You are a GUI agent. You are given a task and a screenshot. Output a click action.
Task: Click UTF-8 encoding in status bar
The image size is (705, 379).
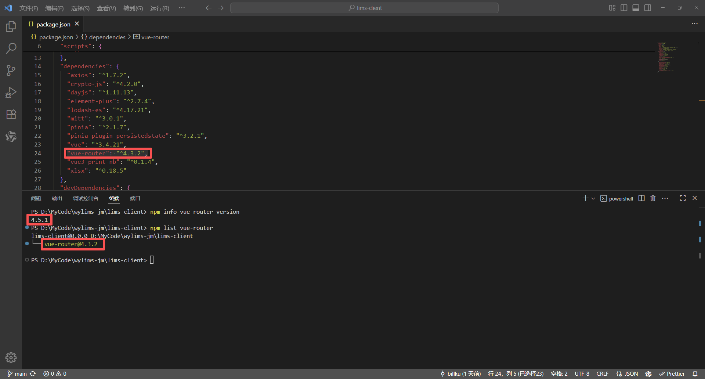[x=582, y=373]
